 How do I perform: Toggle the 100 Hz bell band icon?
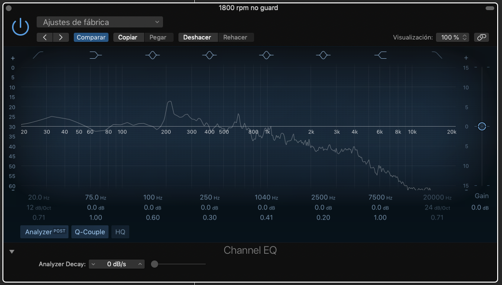(152, 55)
